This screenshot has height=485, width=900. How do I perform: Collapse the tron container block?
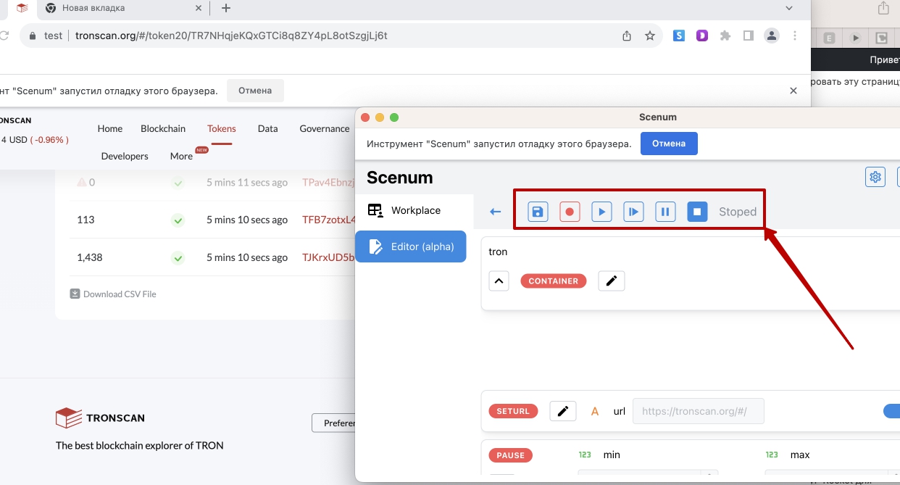(499, 281)
